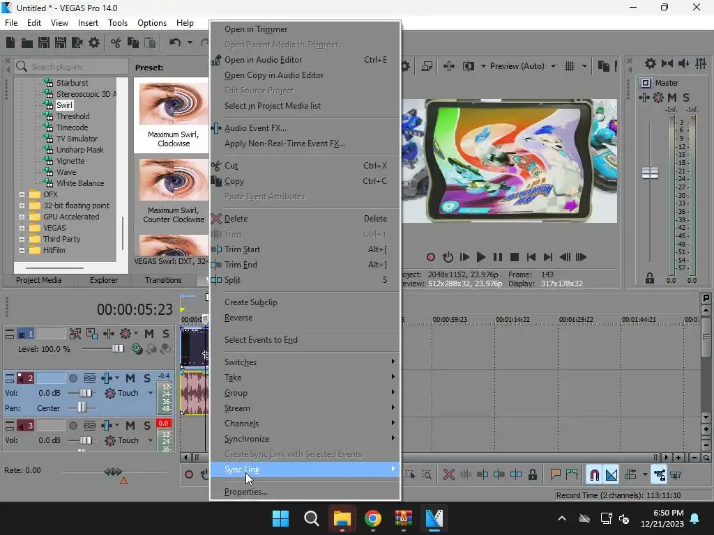Open track 2 Touch automation dropdown
This screenshot has height=535, width=714.
tap(151, 393)
